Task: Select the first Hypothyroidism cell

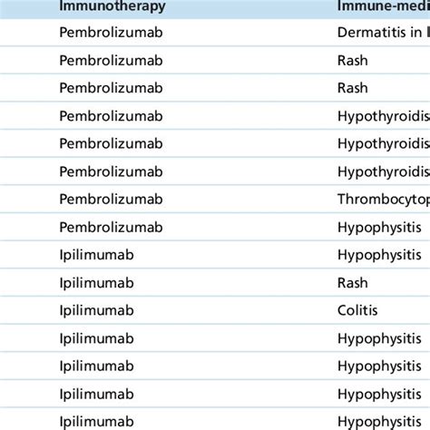Action: click(384, 116)
